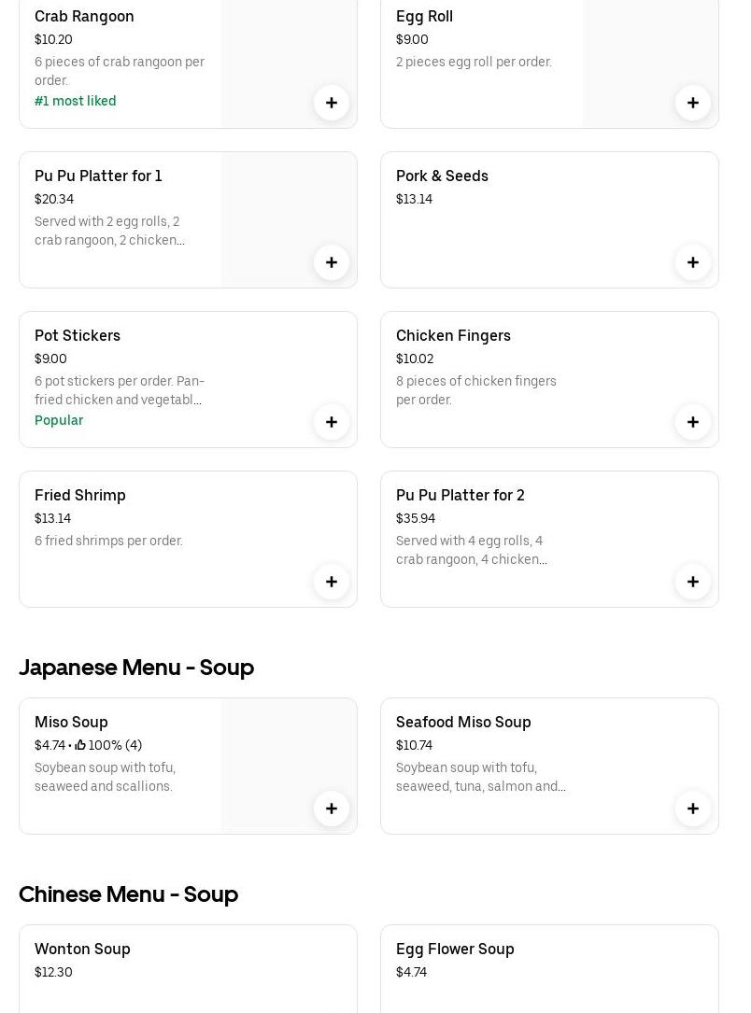The width and height of the screenshot is (751, 1013).
Task: Add Pot Stickers with plus button
Action: pyautogui.click(x=331, y=422)
